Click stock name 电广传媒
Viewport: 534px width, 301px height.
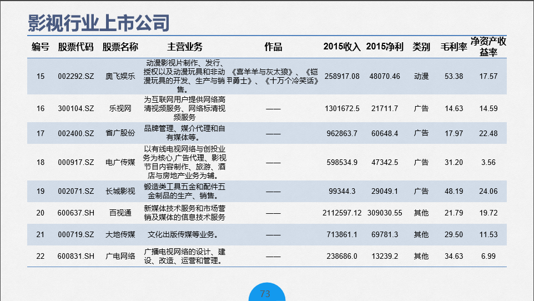(120, 162)
